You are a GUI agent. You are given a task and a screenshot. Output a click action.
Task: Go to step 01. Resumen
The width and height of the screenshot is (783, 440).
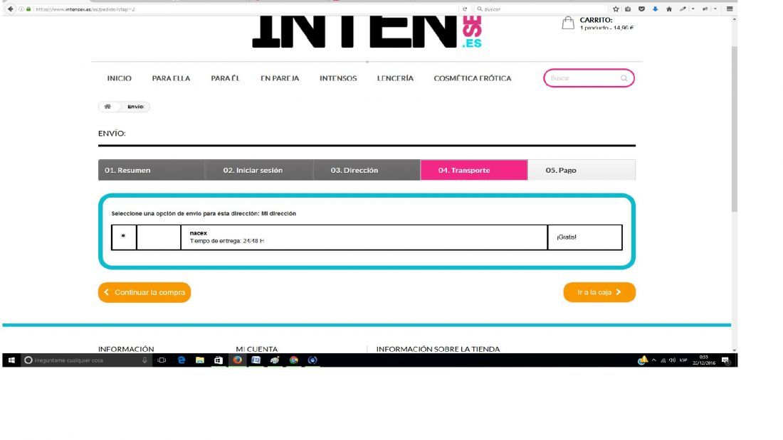[x=152, y=170]
